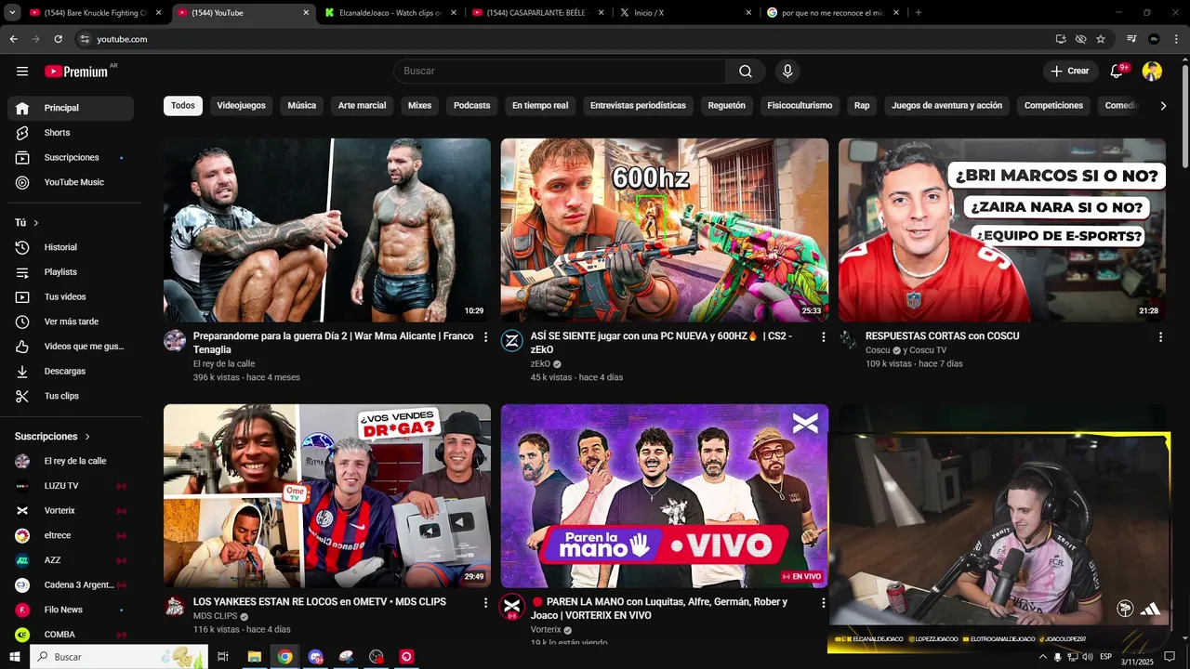The width and height of the screenshot is (1190, 669).
Task: Open Suscripciones in the sidebar
Action: click(x=71, y=158)
